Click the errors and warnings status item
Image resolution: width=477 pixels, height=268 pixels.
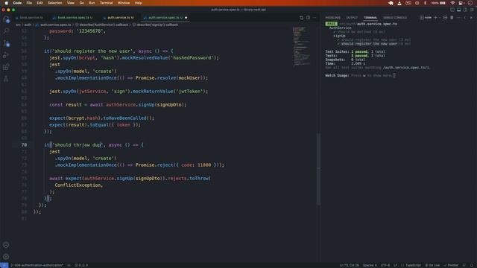(81, 265)
